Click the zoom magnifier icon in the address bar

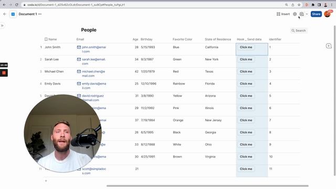287,5
